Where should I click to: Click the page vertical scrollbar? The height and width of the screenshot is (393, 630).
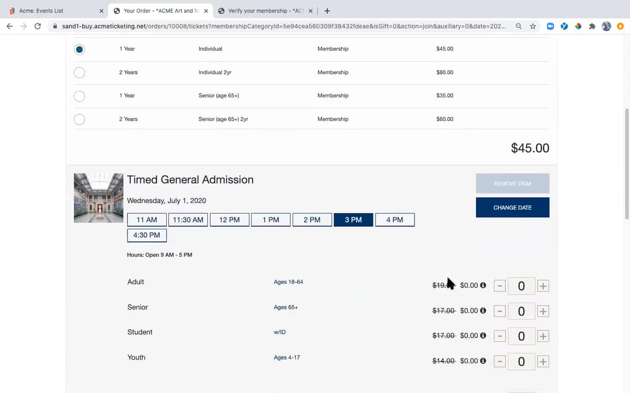pos(627,164)
